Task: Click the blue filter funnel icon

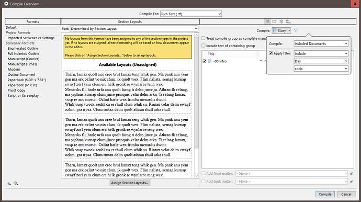Action: point(296,30)
